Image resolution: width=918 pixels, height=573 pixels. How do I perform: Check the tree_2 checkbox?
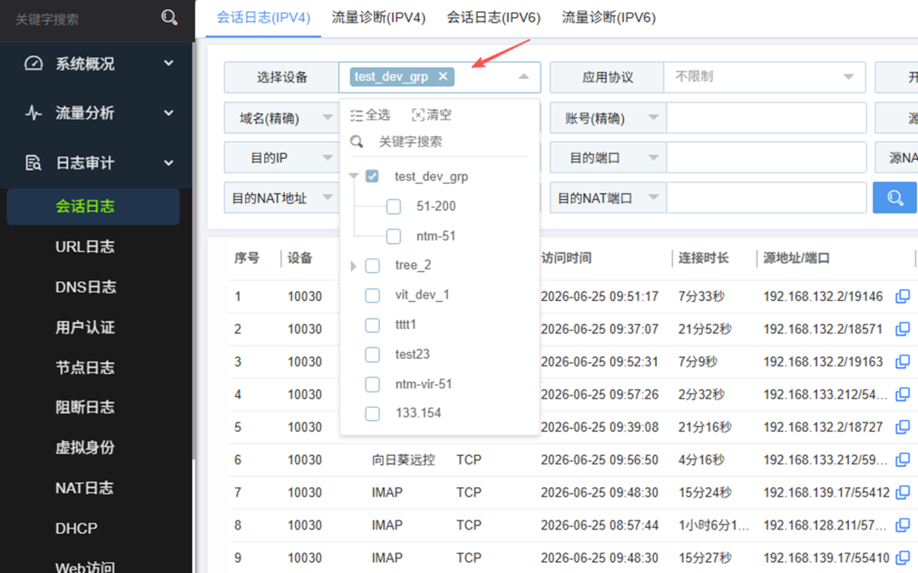372,266
